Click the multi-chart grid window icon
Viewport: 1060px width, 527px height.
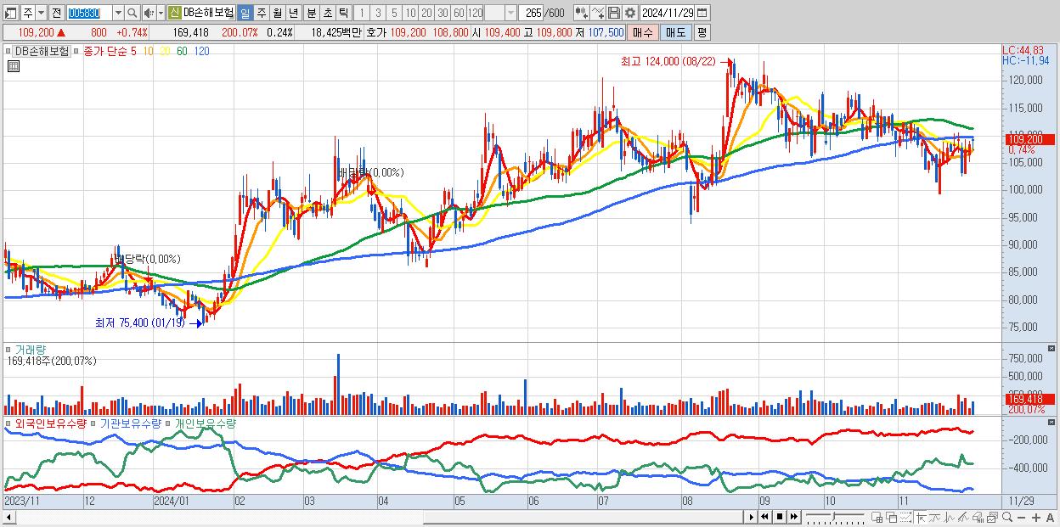[x=877, y=517]
